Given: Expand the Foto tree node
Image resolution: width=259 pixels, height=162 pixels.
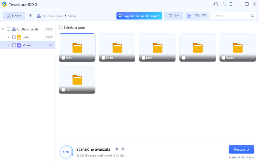Looking at the screenshot, I should click(8, 37).
